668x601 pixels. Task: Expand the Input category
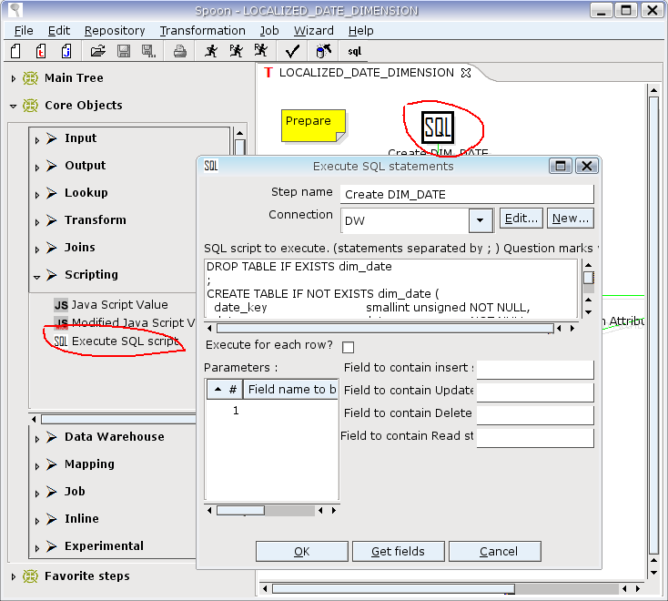click(x=37, y=140)
